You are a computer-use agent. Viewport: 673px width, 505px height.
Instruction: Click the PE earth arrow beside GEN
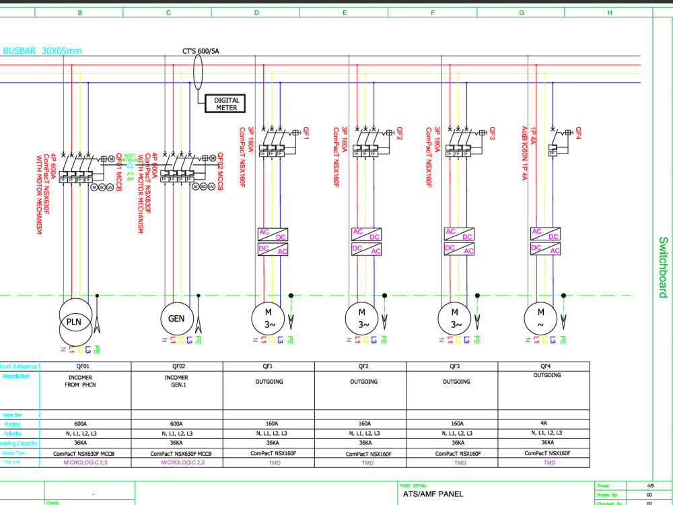pos(199,314)
